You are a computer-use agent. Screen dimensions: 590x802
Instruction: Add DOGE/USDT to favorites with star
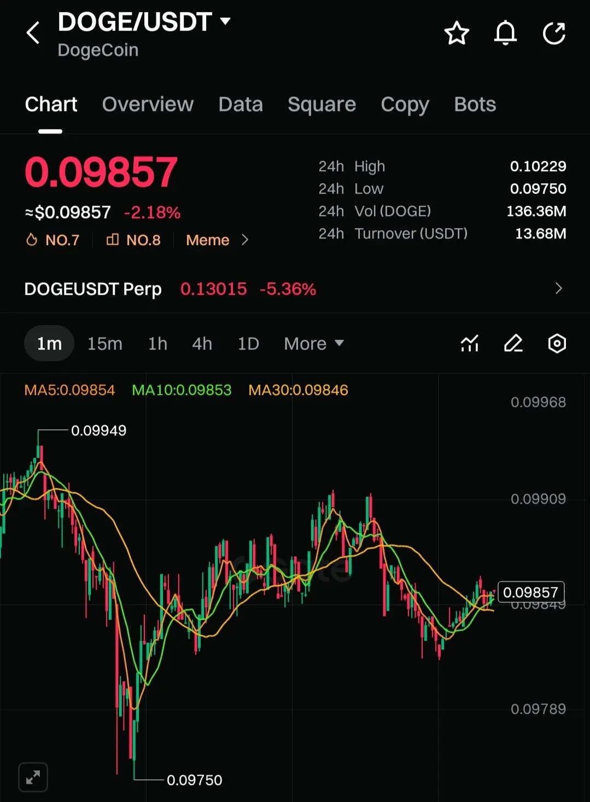click(x=457, y=33)
